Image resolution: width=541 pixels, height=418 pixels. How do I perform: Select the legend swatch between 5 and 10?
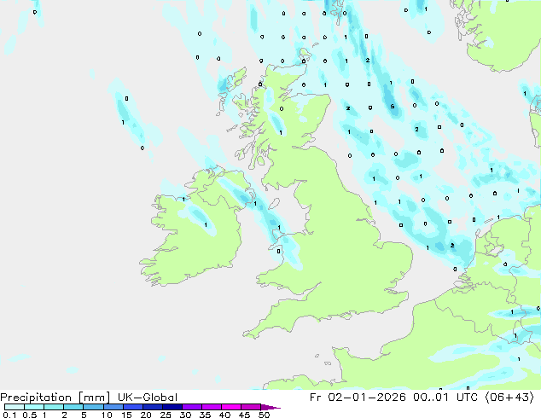[93, 407]
